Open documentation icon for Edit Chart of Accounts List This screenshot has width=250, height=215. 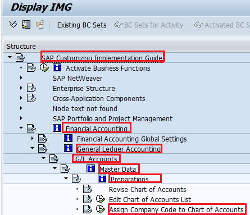pyautogui.click(x=88, y=199)
